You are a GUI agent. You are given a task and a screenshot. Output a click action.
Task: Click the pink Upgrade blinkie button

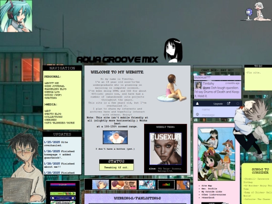click(63, 185)
